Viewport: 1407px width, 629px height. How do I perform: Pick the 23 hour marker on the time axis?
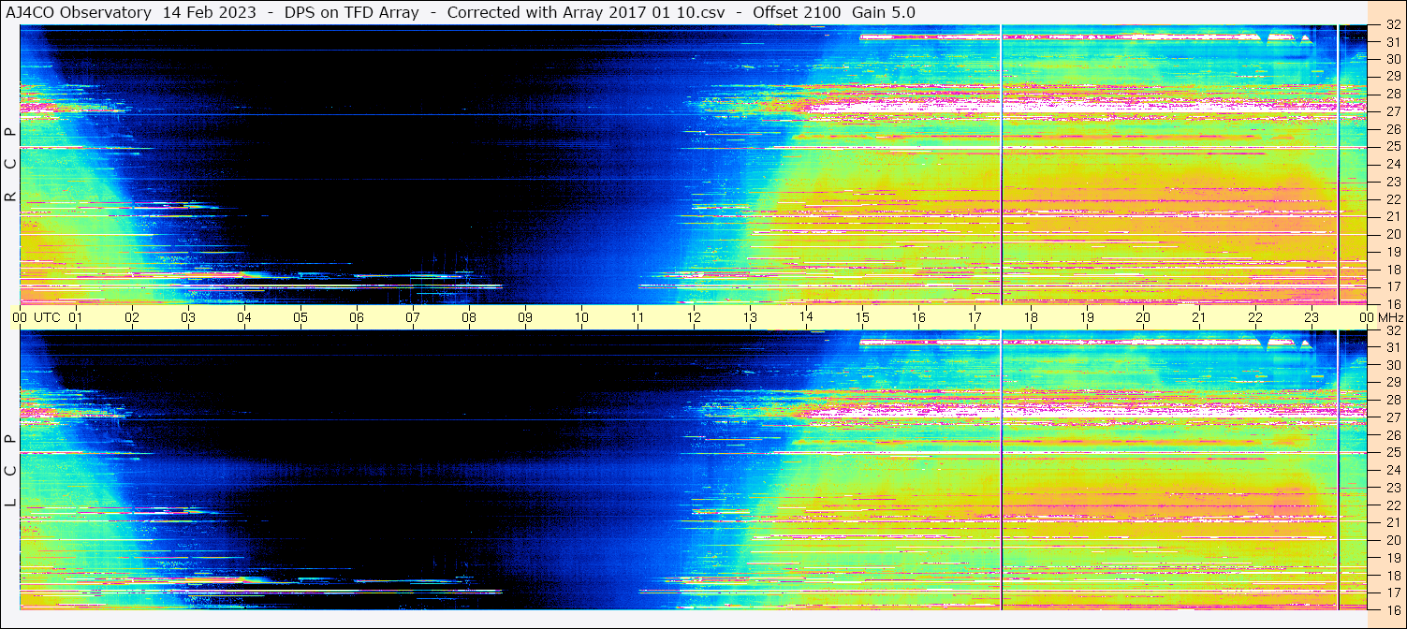click(x=1312, y=317)
